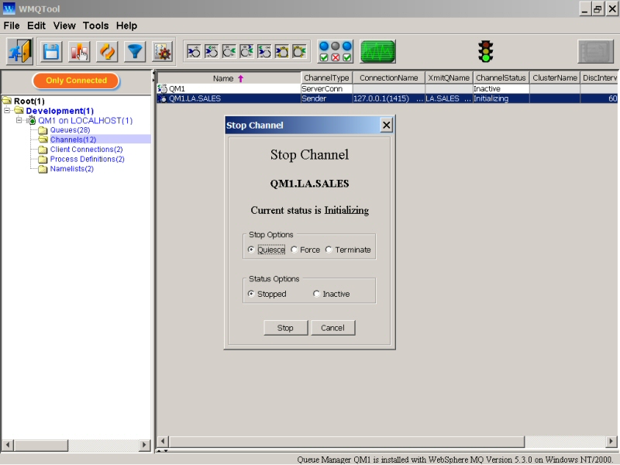This screenshot has height=465, width=620.
Task: Open the View menu
Action: coord(64,26)
